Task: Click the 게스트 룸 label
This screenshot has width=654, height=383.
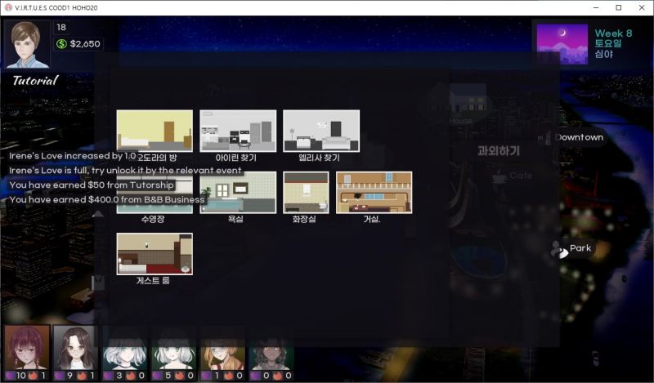Action: [x=153, y=280]
